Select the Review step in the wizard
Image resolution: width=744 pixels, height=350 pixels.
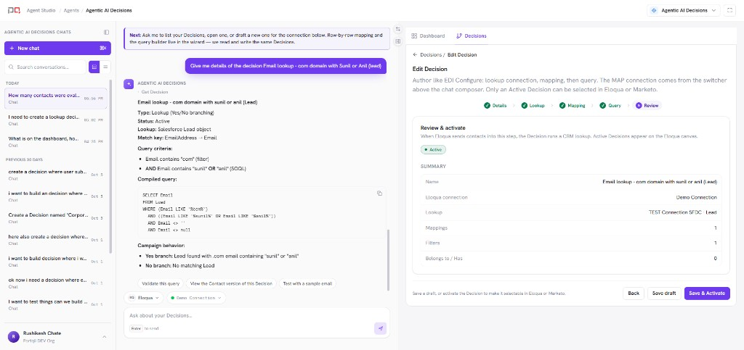coord(647,106)
